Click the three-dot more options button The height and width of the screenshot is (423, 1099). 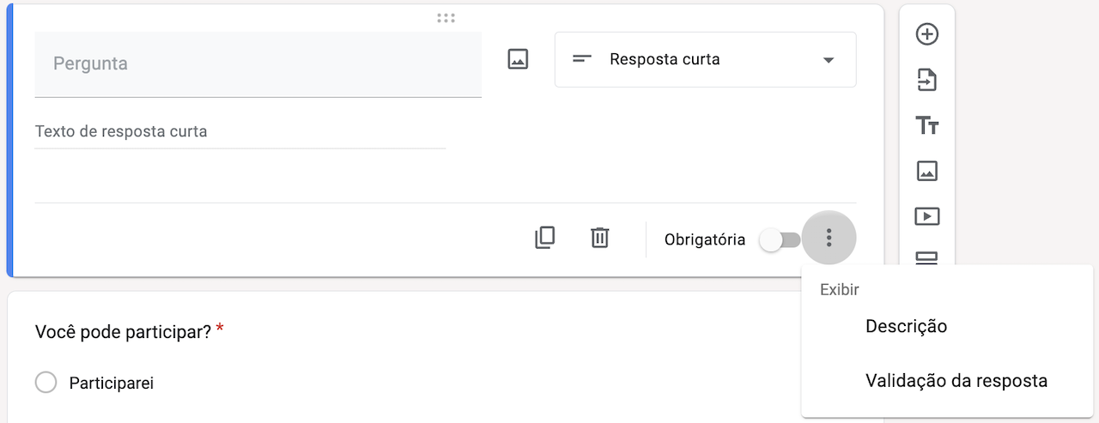tap(829, 238)
